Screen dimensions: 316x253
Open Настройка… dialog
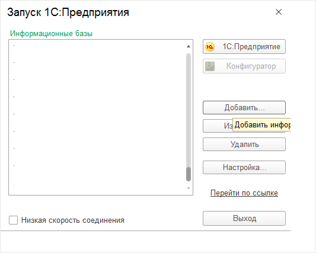[244, 168]
